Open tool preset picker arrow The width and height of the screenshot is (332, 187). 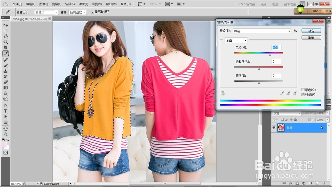coord(12,12)
